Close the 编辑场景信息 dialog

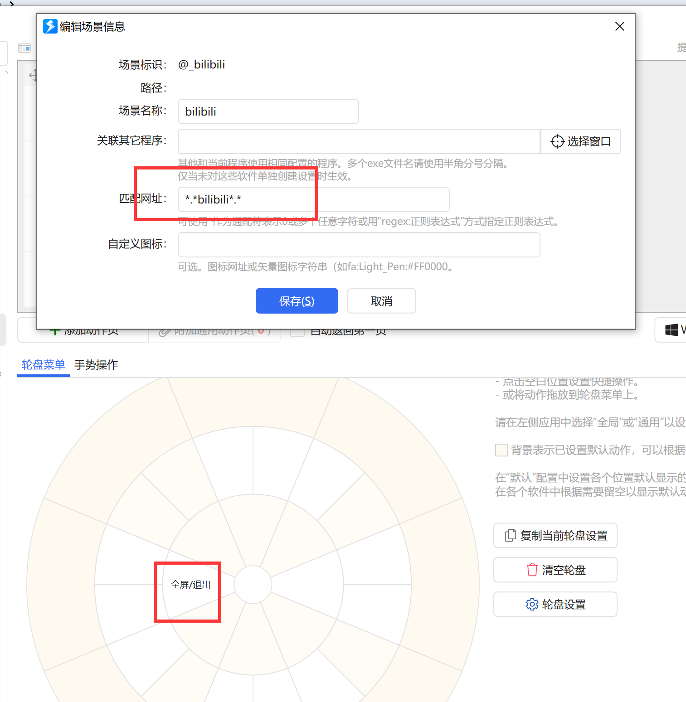620,26
